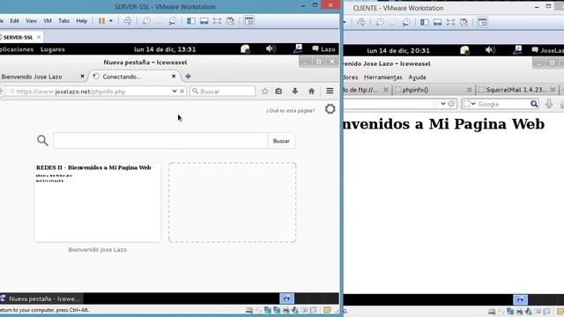This screenshot has width=564, height=317.
Task: Click the unity mode icon in SERVER-SSL toolbar
Action: coord(231,21)
